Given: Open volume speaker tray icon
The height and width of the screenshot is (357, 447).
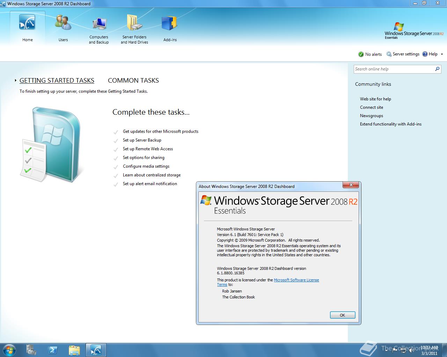Looking at the screenshot, I should tap(412, 350).
